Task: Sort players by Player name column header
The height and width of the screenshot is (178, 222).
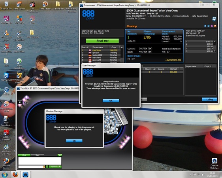Action: (x=100, y=47)
